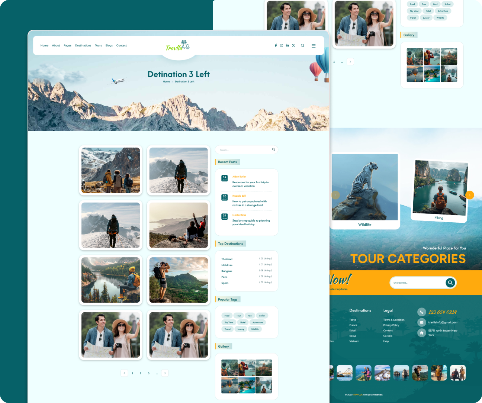Click the orange next arrow on carousel
Image resolution: width=482 pixels, height=403 pixels.
[x=470, y=195]
